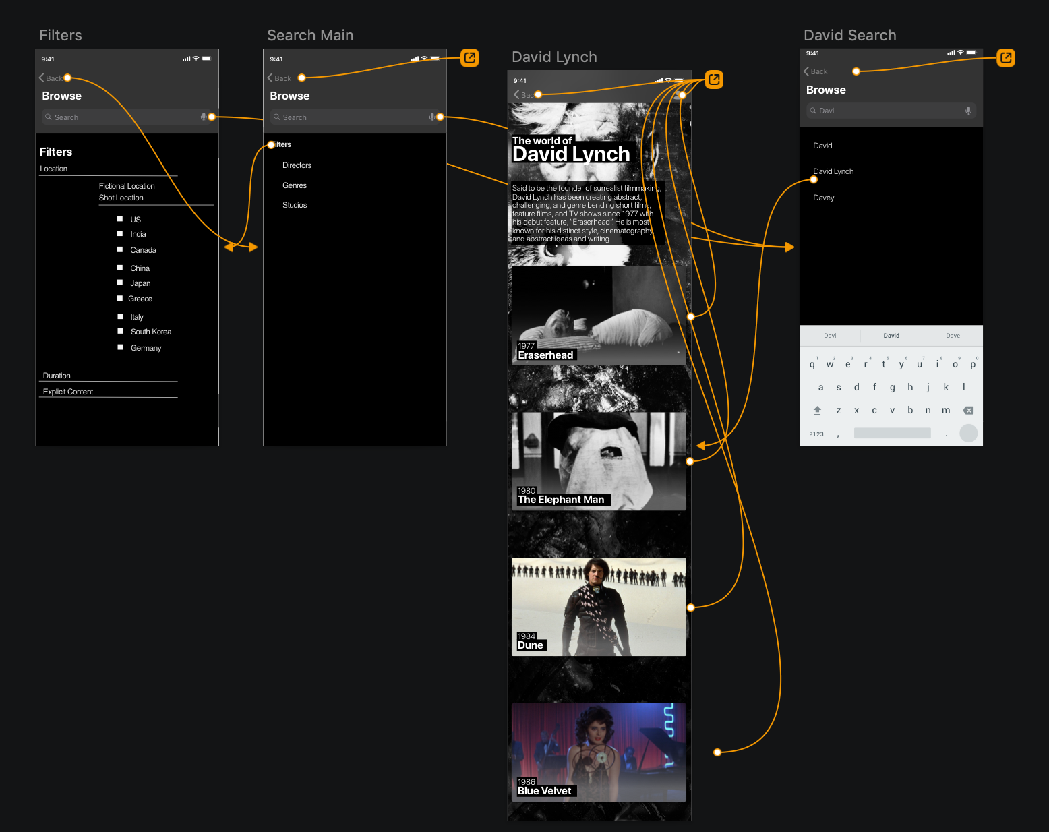Click Search field in Search Main artboard
Screen dimensions: 1049x832
click(355, 117)
